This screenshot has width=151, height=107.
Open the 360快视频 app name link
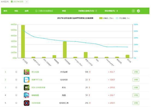[x=36, y=103]
